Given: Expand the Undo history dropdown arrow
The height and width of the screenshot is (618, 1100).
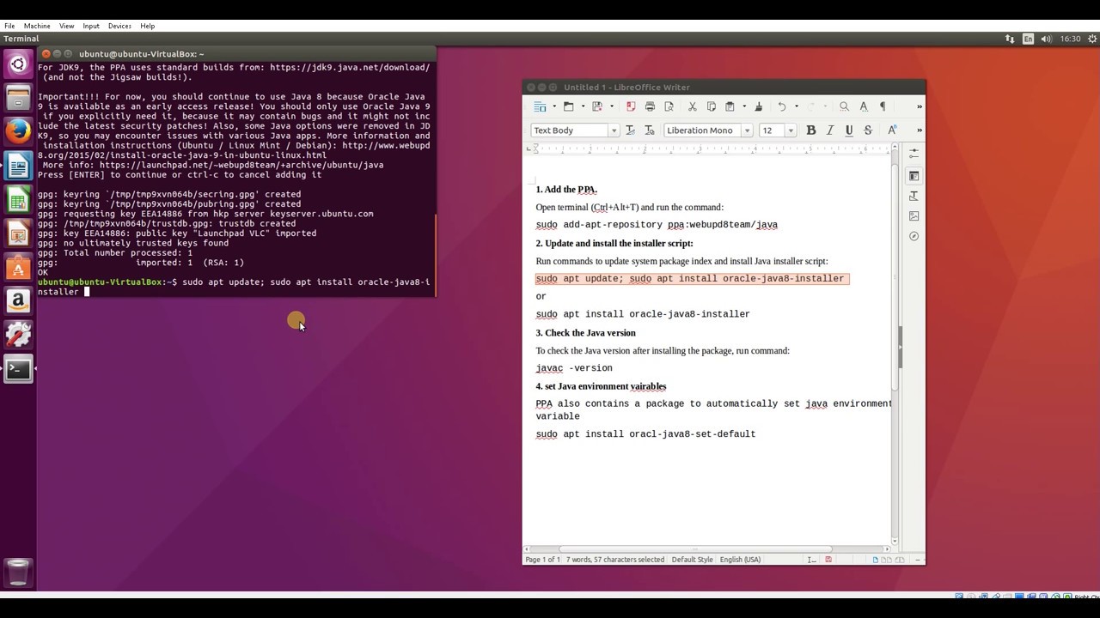Looking at the screenshot, I should coord(796,106).
